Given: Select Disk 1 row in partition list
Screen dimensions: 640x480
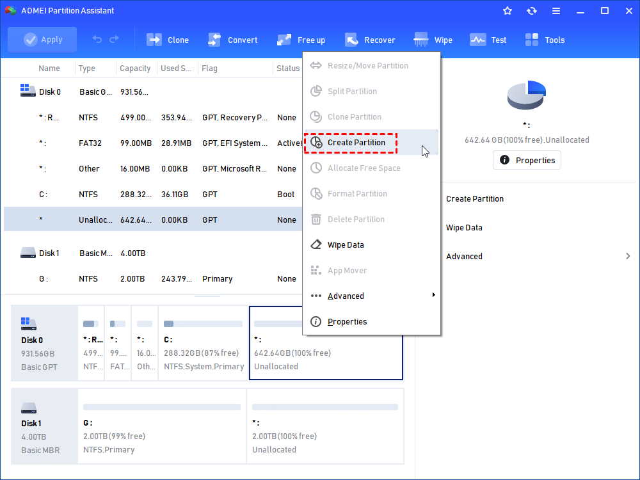Looking at the screenshot, I should [153, 253].
